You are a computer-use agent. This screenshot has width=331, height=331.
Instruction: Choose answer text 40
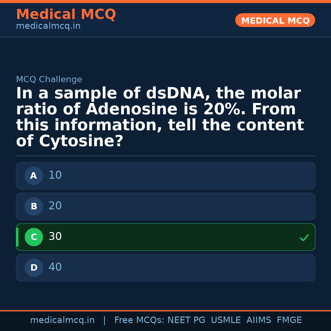(x=55, y=267)
